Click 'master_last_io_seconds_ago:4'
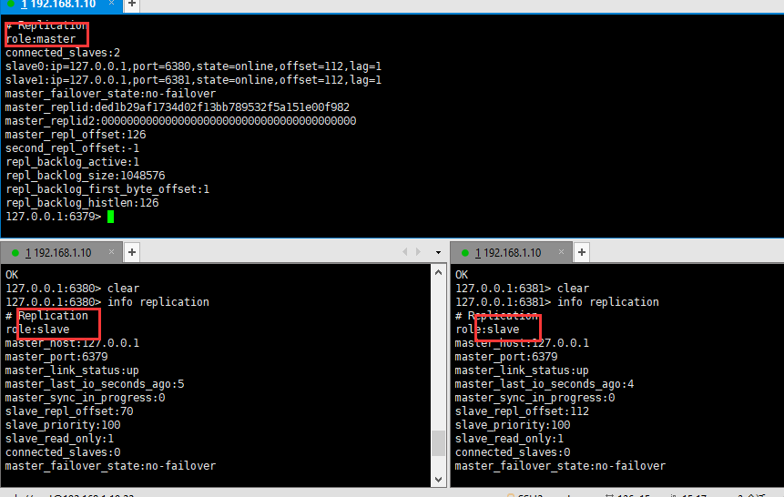Screen dimensions: 784x497 pyautogui.click(x=545, y=384)
